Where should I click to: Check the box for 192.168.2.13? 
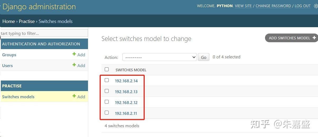(x=107, y=91)
